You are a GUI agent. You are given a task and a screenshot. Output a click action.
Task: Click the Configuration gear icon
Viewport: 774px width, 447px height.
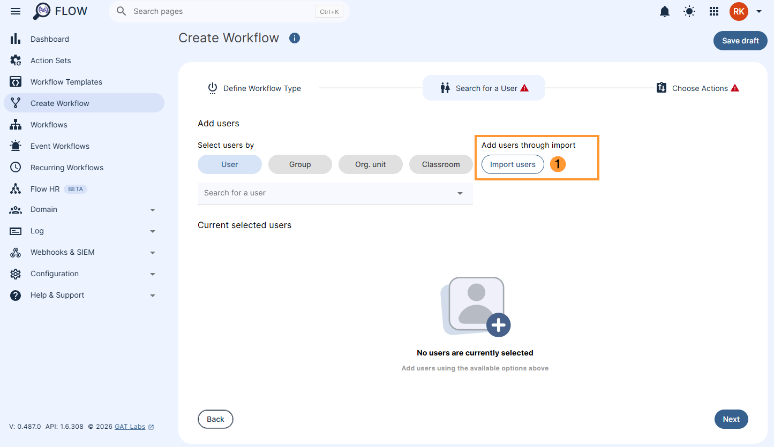point(16,274)
